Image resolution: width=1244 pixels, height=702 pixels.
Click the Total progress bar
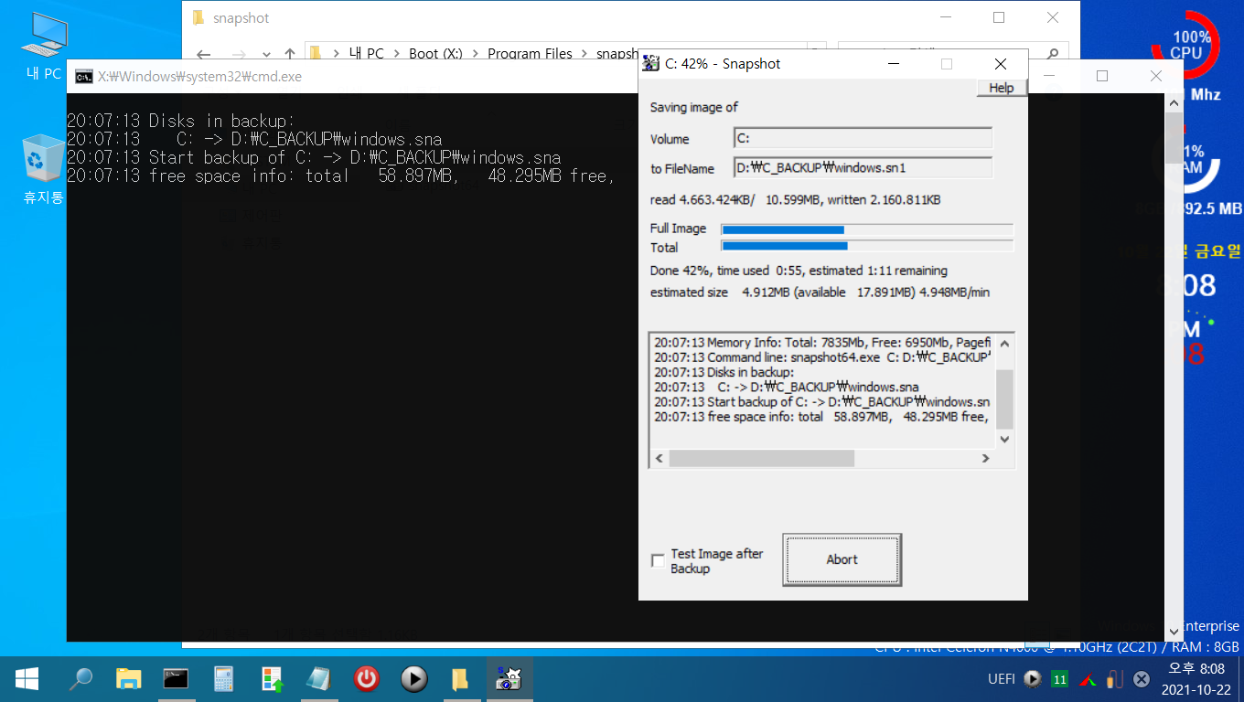point(867,246)
